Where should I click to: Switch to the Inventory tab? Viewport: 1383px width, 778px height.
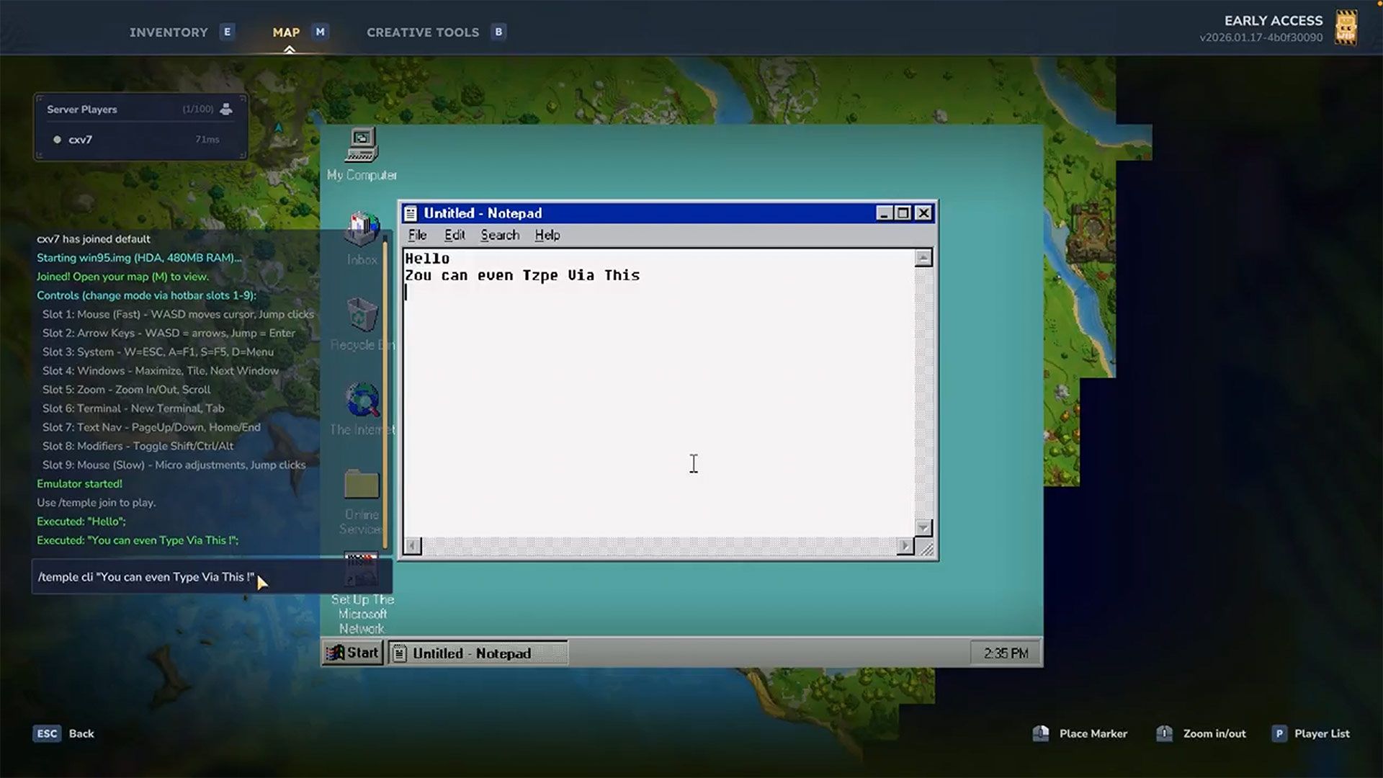168,32
